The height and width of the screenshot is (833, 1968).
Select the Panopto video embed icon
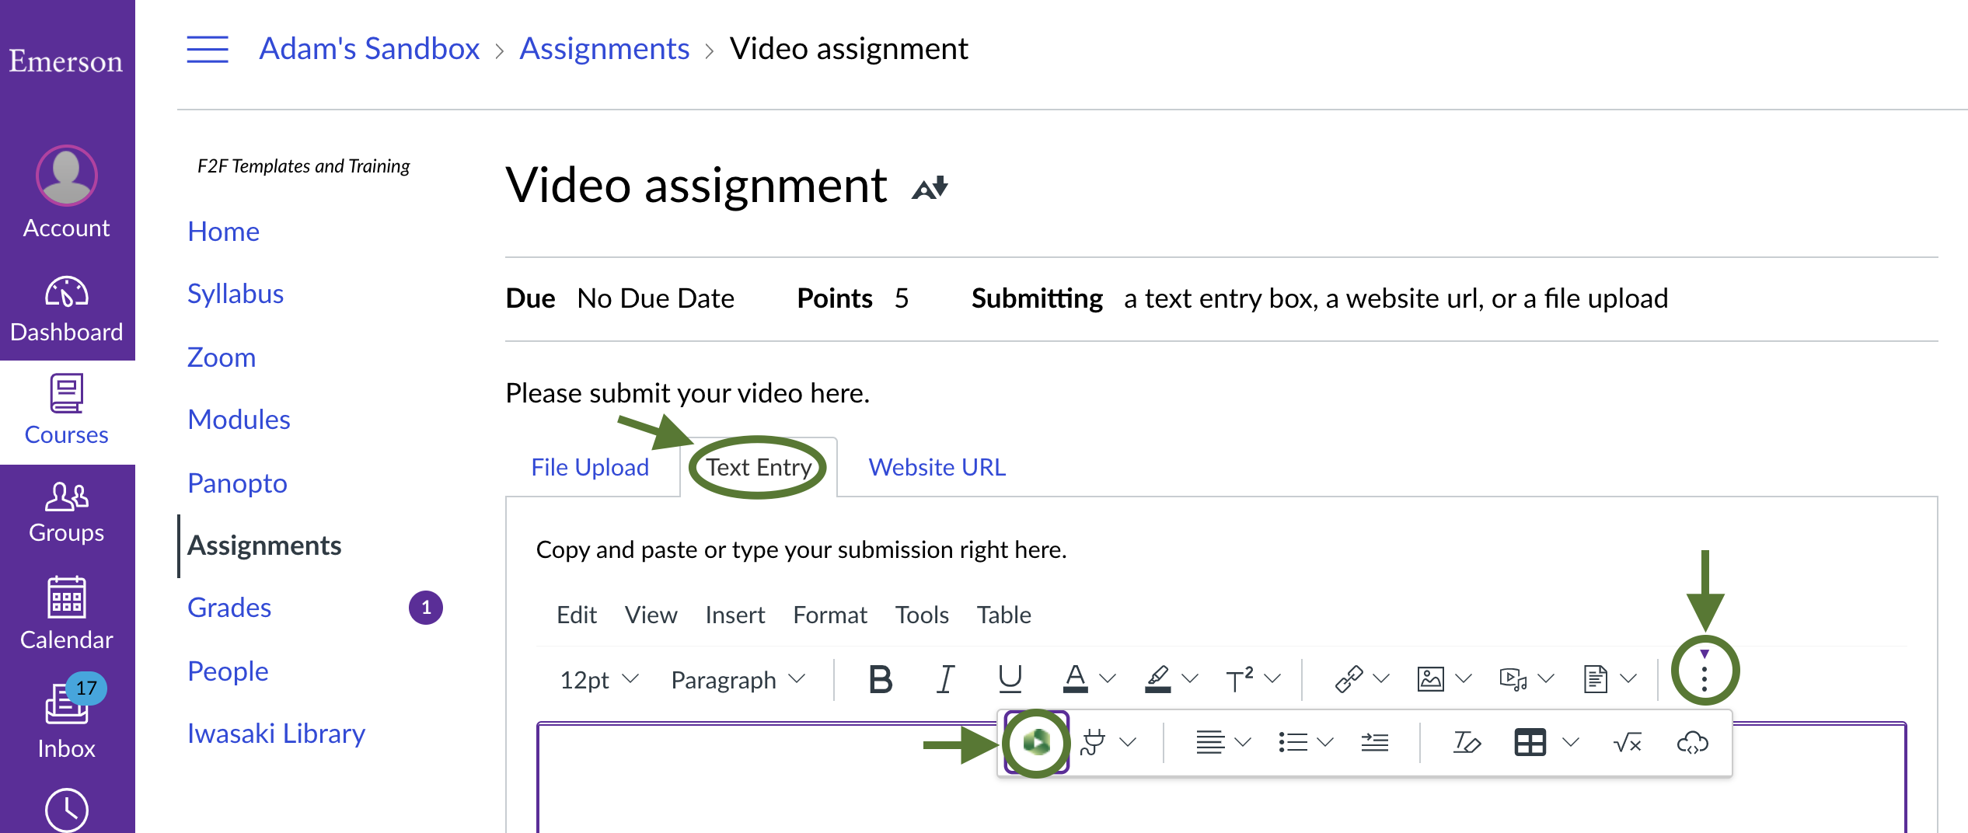(1035, 742)
